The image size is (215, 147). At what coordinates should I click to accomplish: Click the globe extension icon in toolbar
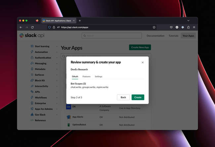tap(183, 27)
